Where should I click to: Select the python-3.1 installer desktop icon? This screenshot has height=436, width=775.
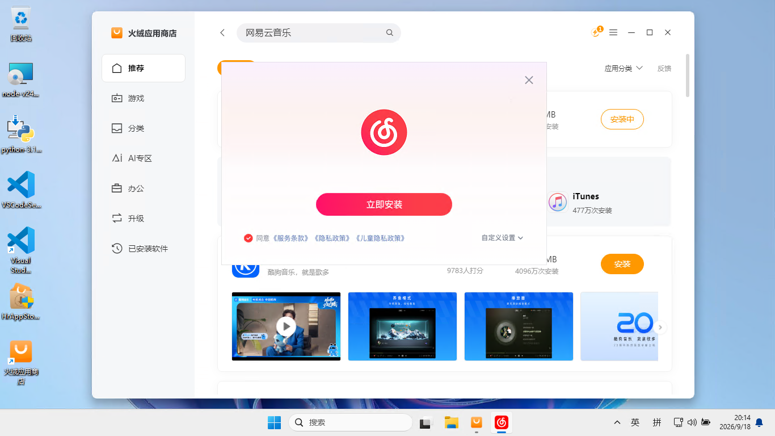21,135
